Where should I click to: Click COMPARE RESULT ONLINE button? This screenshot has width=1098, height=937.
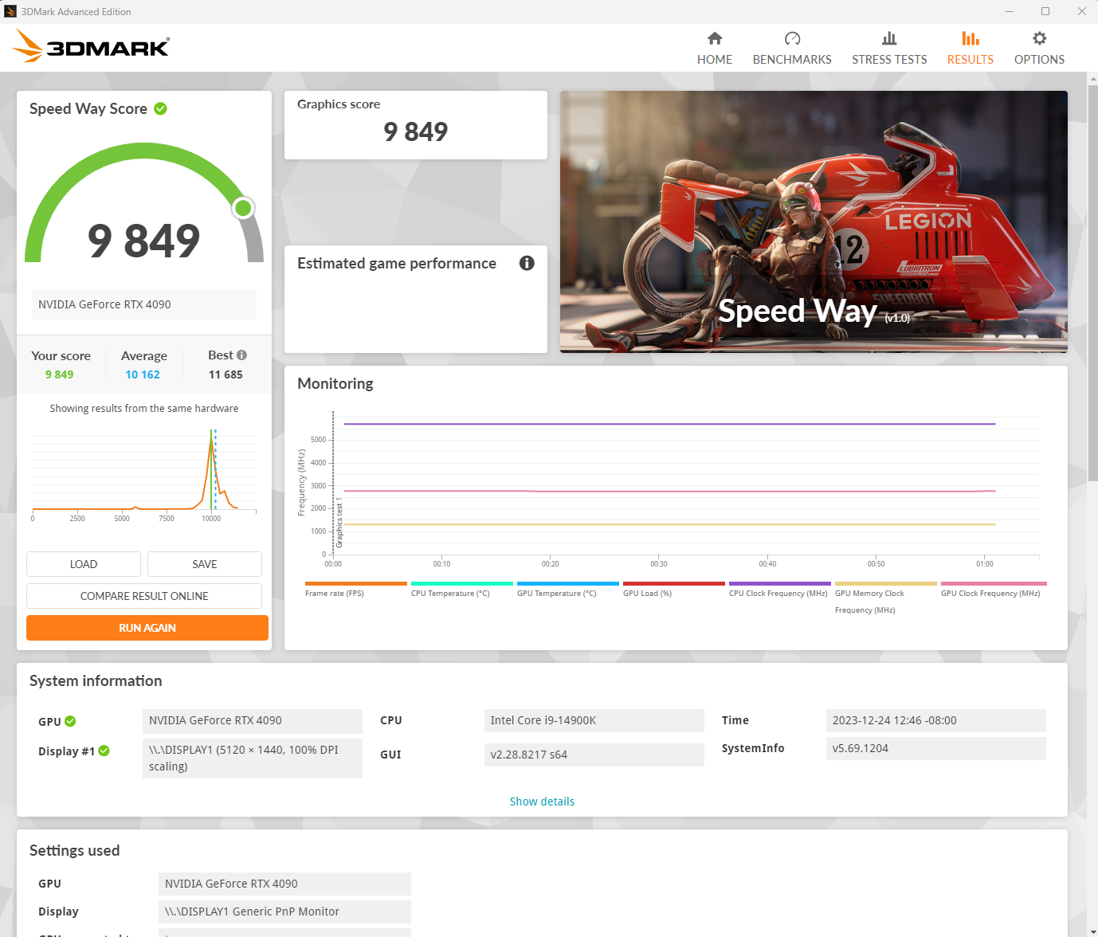[x=144, y=596]
